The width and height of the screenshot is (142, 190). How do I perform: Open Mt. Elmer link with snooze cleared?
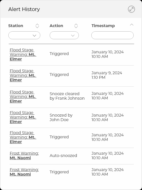pyautogui.click(x=23, y=97)
